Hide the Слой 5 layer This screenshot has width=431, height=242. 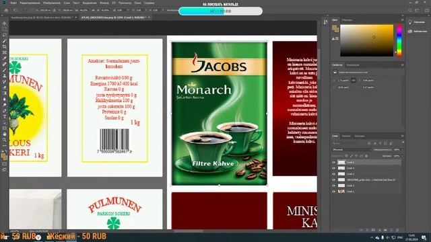point(334,162)
